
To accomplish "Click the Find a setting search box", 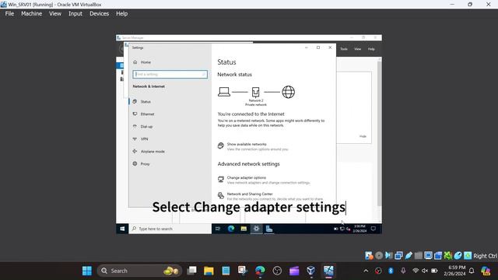I will click(x=170, y=75).
